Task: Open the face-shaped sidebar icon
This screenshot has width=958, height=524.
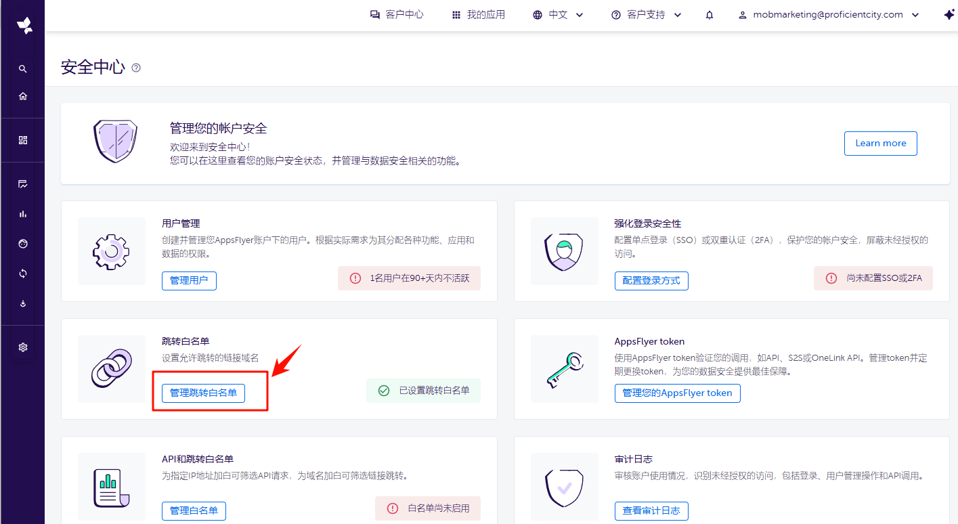Action: pos(22,244)
